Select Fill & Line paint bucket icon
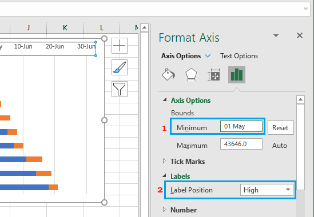Image resolution: width=314 pixels, height=217 pixels. 168,75
